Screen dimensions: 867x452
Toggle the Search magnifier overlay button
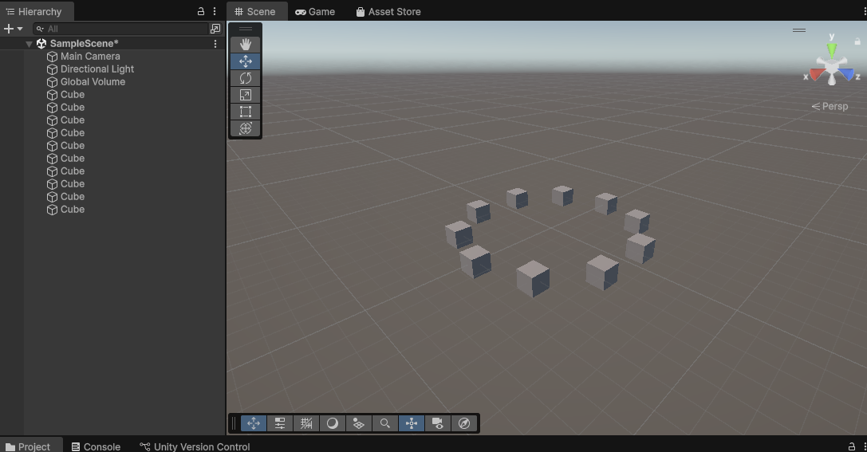384,423
